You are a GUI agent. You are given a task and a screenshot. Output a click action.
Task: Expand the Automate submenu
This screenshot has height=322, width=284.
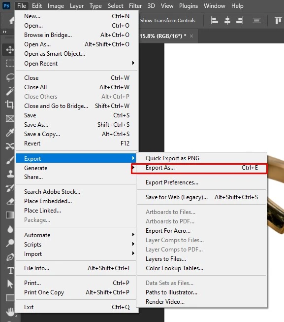point(77,235)
